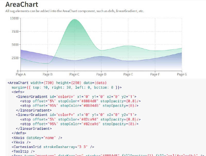
Task: Click the 2500 y-axis tick label
Action: [15, 58]
